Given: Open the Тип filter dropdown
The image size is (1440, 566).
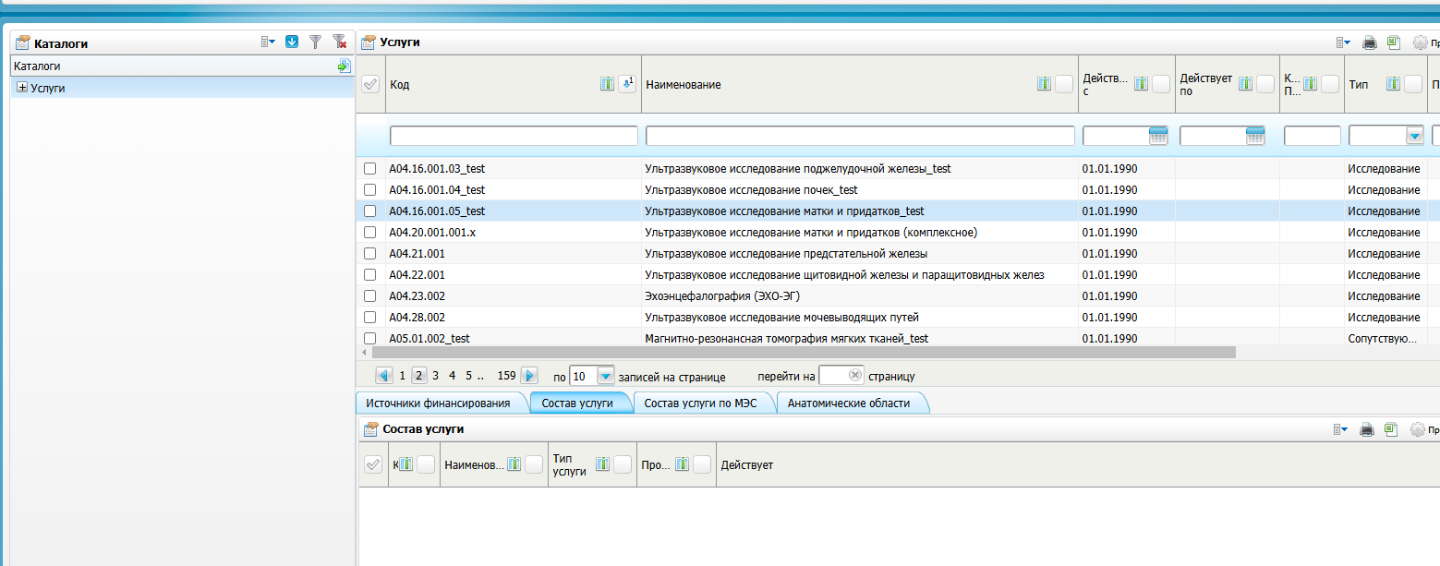Looking at the screenshot, I should (1414, 136).
